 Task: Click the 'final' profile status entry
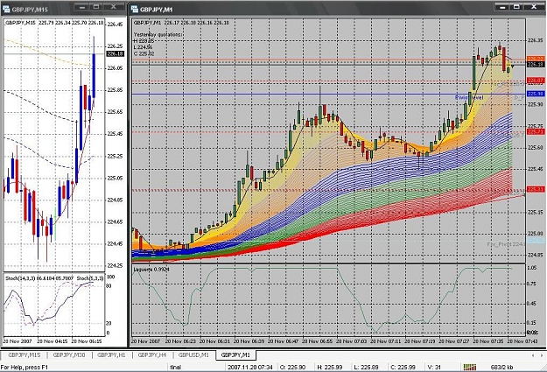pyautogui.click(x=175, y=367)
